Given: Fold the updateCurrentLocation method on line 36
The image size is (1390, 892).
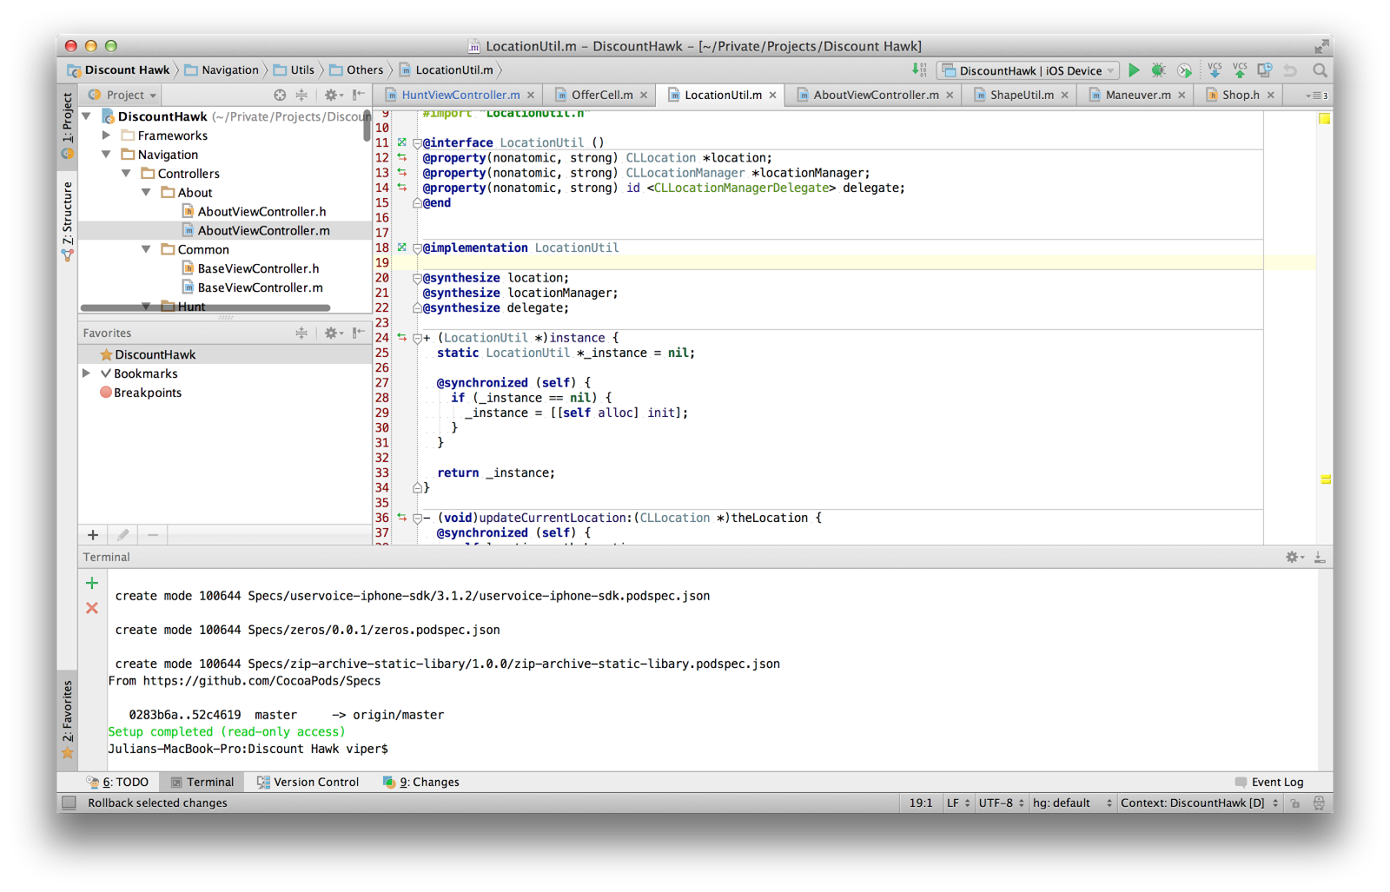Looking at the screenshot, I should pos(417,519).
